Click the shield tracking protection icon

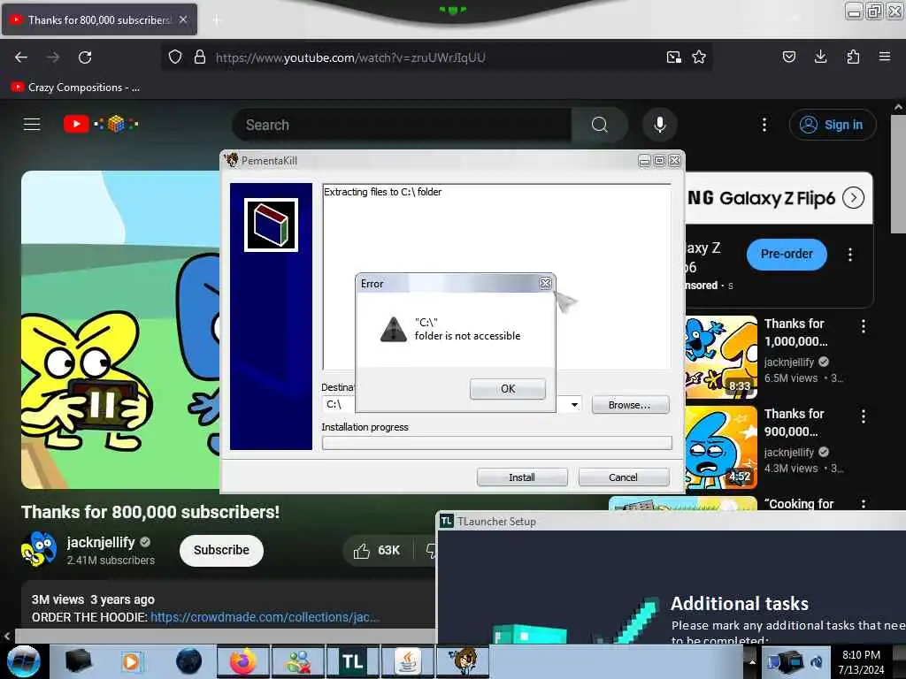tap(175, 57)
